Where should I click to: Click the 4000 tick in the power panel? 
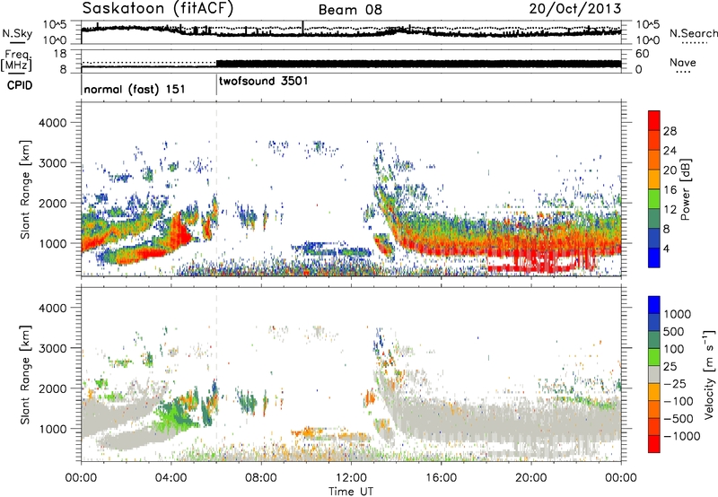[x=52, y=123]
